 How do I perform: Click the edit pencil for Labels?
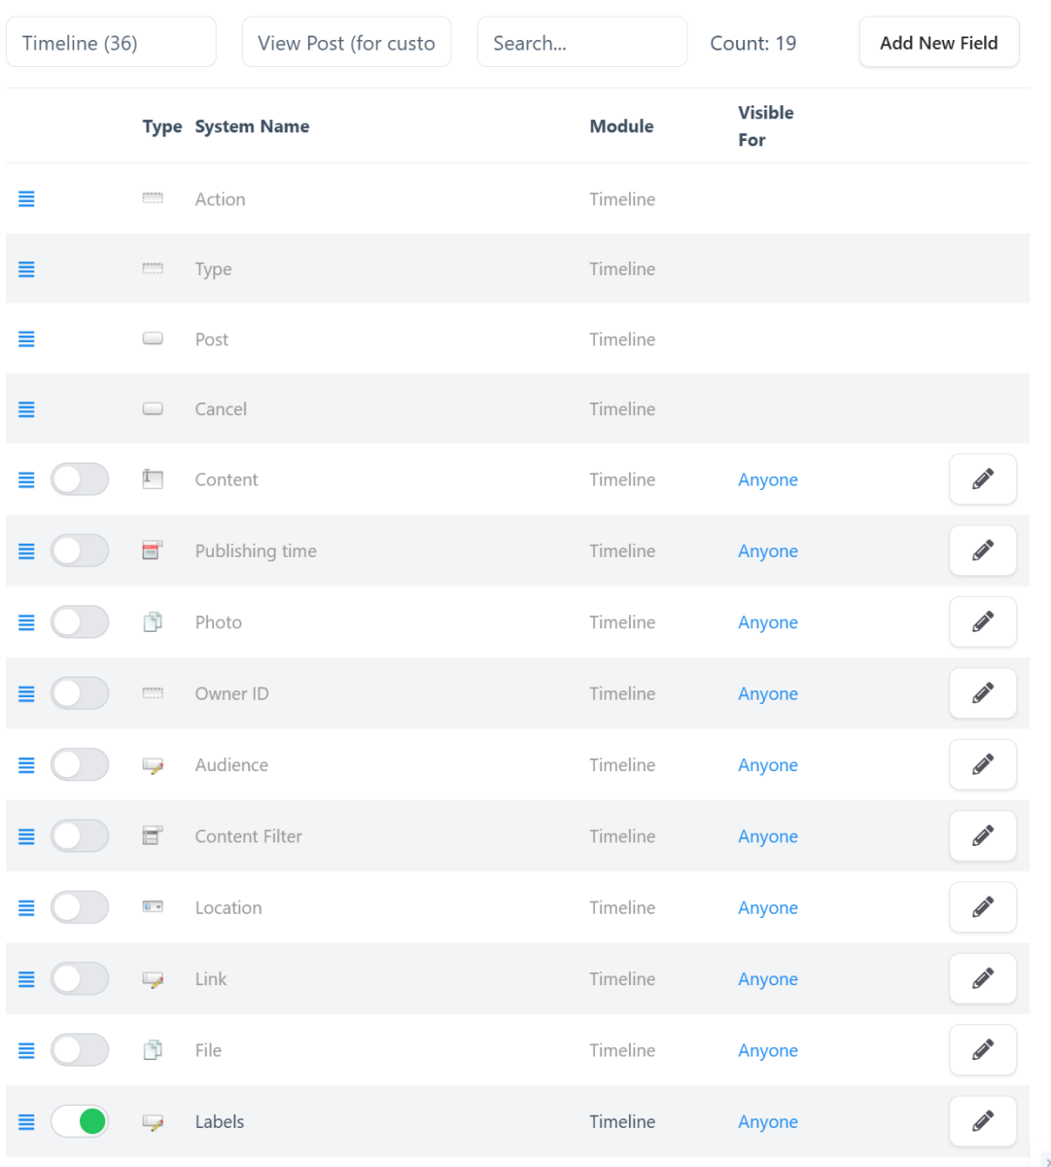(x=982, y=1121)
